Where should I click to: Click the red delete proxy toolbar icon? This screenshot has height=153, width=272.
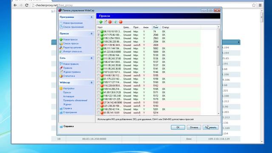(110, 22)
